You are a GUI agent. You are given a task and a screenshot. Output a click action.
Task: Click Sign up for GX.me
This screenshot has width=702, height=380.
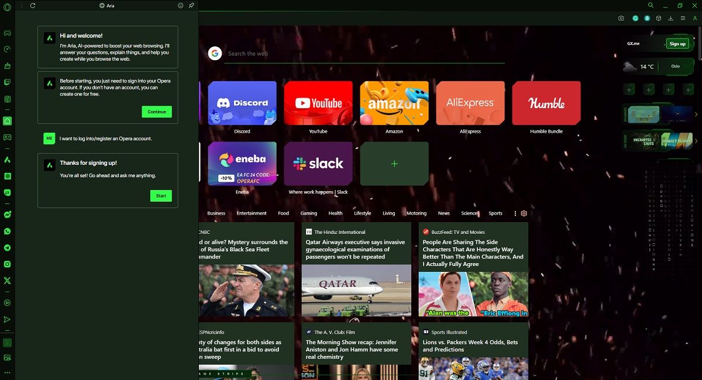[x=677, y=44]
